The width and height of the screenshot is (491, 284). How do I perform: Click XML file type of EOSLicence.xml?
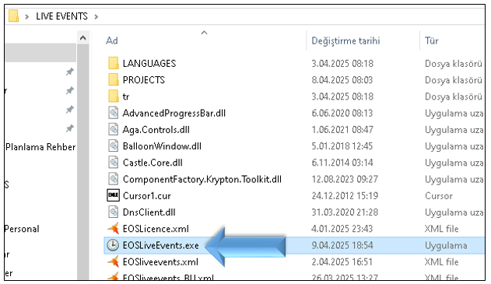coord(441,229)
